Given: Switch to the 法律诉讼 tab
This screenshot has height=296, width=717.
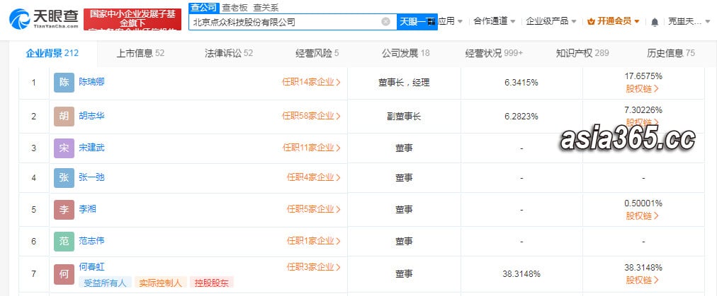Looking at the screenshot, I should pos(229,53).
